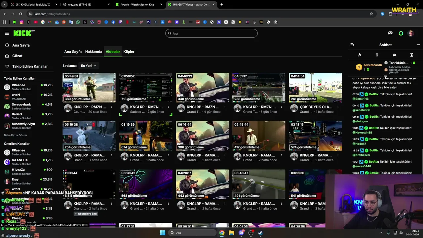The height and width of the screenshot is (238, 423).
Task: Expand the top supporters leaderboard arrow in chat
Action: coord(385,76)
